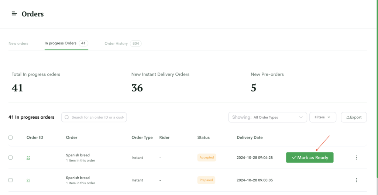The height and width of the screenshot is (195, 378).
Task: Open the three-dot menu for Accepted order
Action: tap(357, 157)
